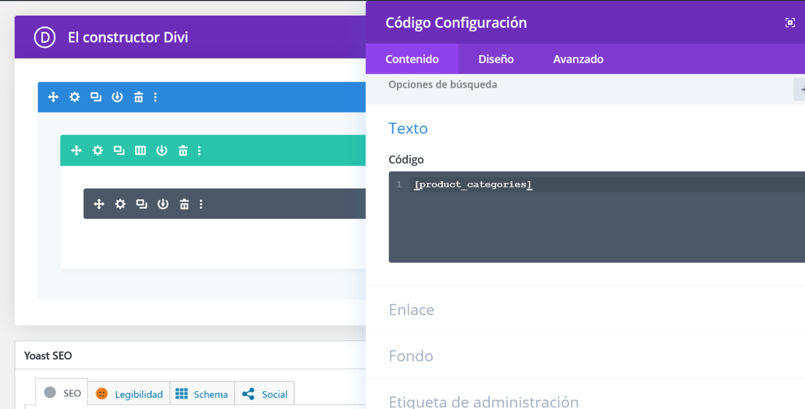
Task: Save green row to library
Action: pos(162,150)
